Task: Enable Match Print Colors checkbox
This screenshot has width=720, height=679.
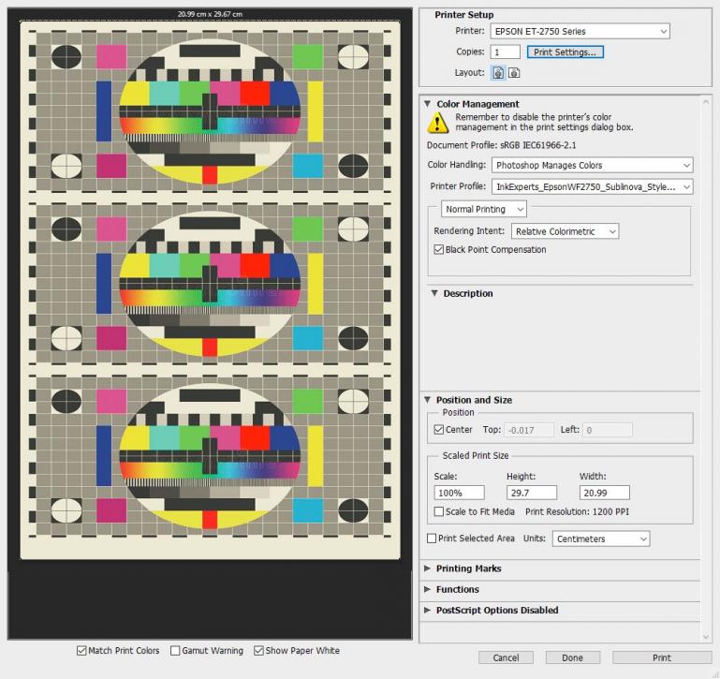Action: pos(81,651)
